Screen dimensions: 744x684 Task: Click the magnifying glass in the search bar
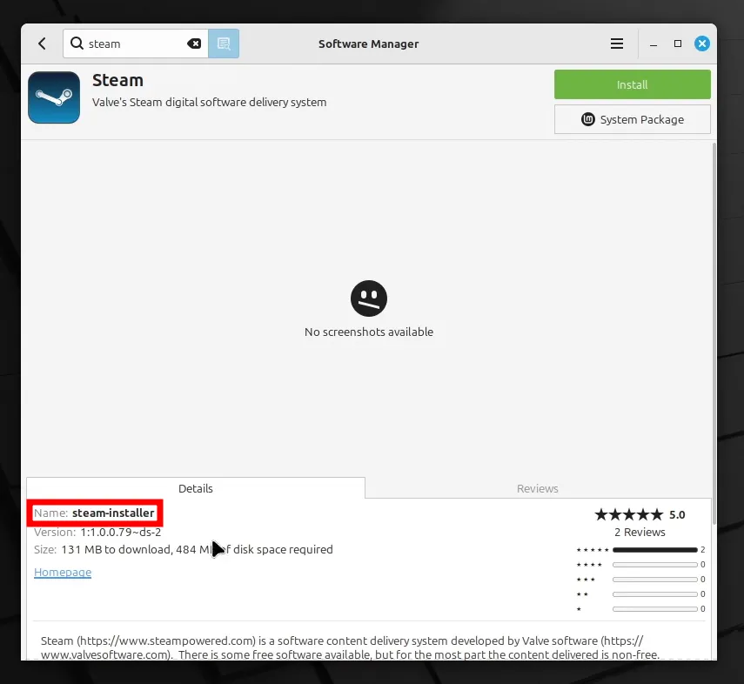(79, 43)
